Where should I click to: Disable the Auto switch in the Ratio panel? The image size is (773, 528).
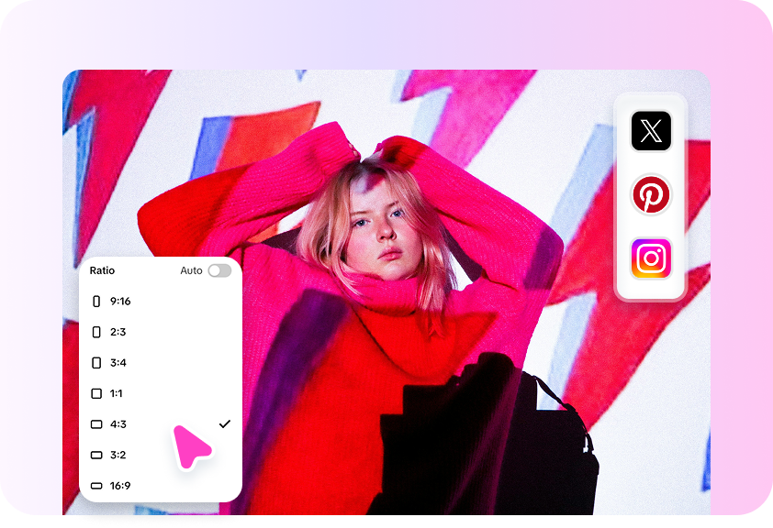pyautogui.click(x=218, y=270)
